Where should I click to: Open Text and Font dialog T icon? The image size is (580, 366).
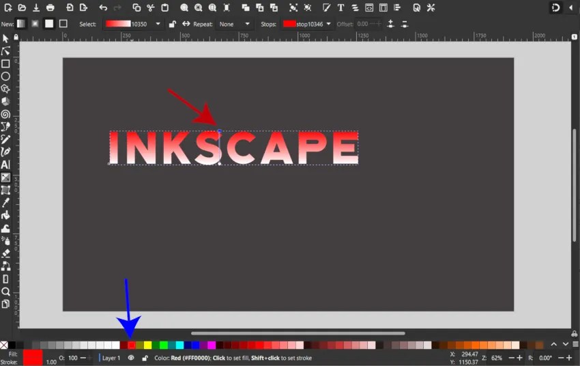click(340, 8)
